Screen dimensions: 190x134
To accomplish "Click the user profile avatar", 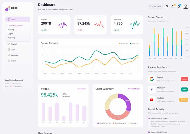I will (x=185, y=6).
